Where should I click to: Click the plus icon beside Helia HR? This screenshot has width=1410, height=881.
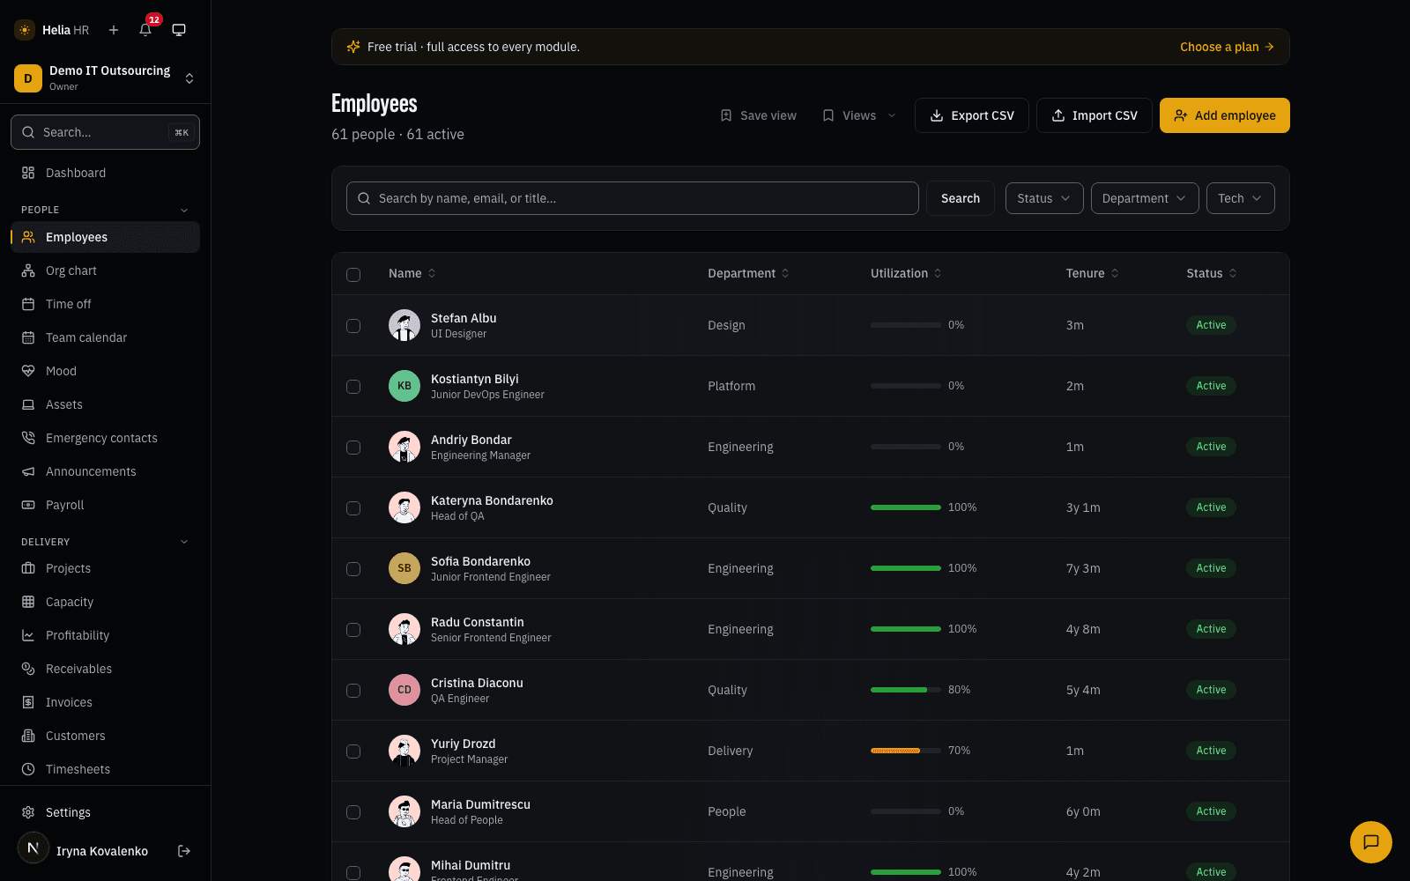pos(114,30)
